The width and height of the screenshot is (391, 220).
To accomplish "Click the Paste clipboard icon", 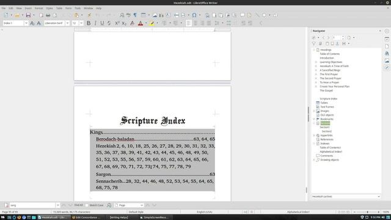I will pyautogui.click(x=76, y=15).
